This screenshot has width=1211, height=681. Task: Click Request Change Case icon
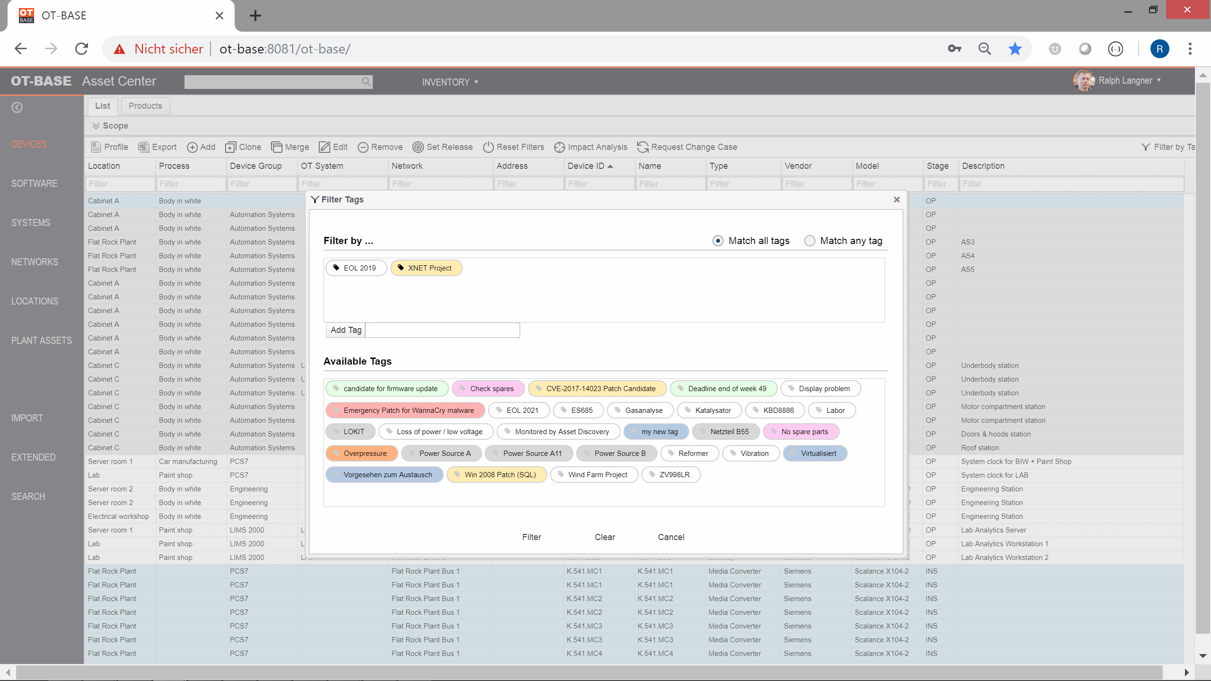point(642,147)
